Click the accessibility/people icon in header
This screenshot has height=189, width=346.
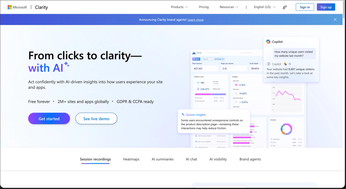[x=285, y=7]
